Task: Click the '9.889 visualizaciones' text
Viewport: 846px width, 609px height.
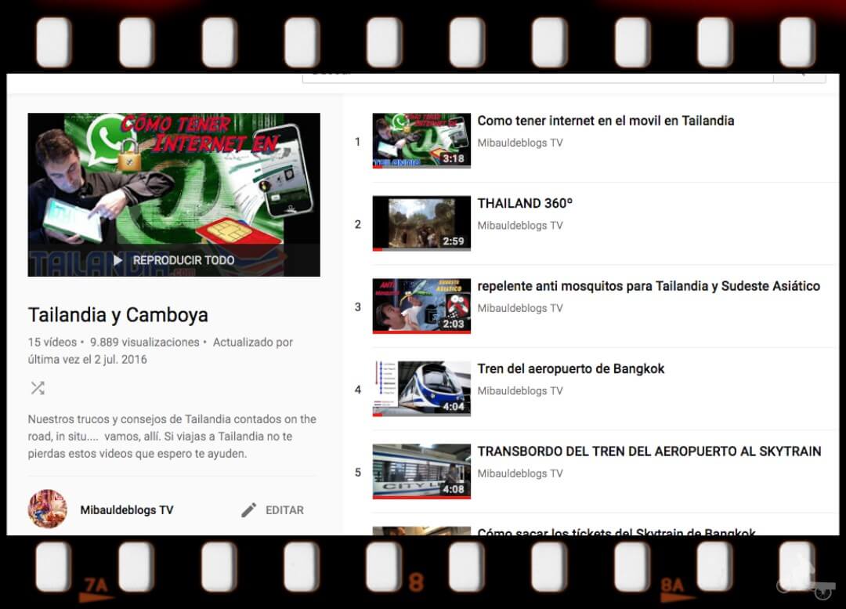Action: coord(145,343)
